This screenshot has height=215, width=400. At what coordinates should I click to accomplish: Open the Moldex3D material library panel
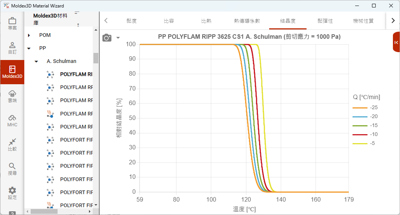coord(12,72)
